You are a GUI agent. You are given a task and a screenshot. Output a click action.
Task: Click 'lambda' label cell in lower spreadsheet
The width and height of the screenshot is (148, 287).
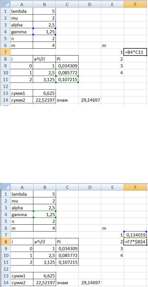(x=21, y=194)
